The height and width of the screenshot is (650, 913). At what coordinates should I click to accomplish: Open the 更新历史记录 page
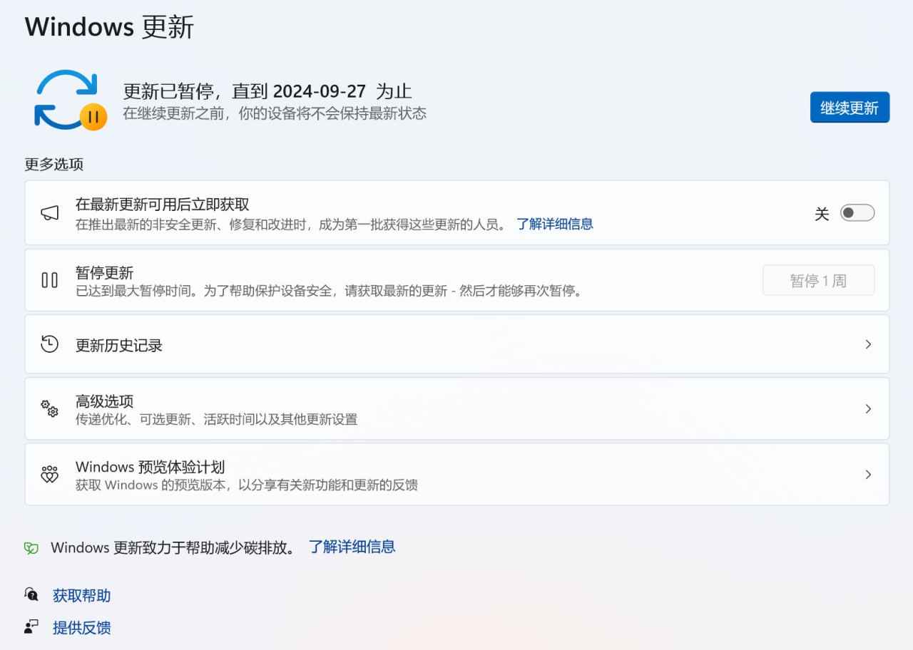pos(456,344)
